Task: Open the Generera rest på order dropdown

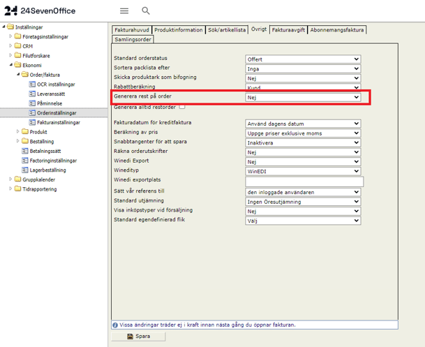Action: click(x=303, y=98)
